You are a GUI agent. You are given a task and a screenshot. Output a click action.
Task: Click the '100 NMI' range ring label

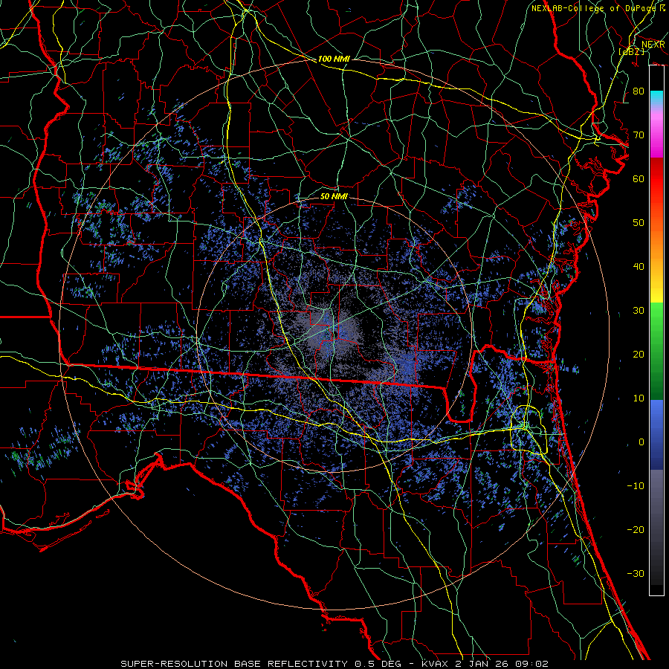point(334,59)
